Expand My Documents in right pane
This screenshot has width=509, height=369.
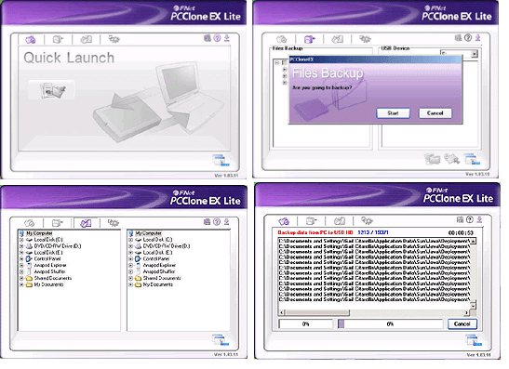(130, 284)
